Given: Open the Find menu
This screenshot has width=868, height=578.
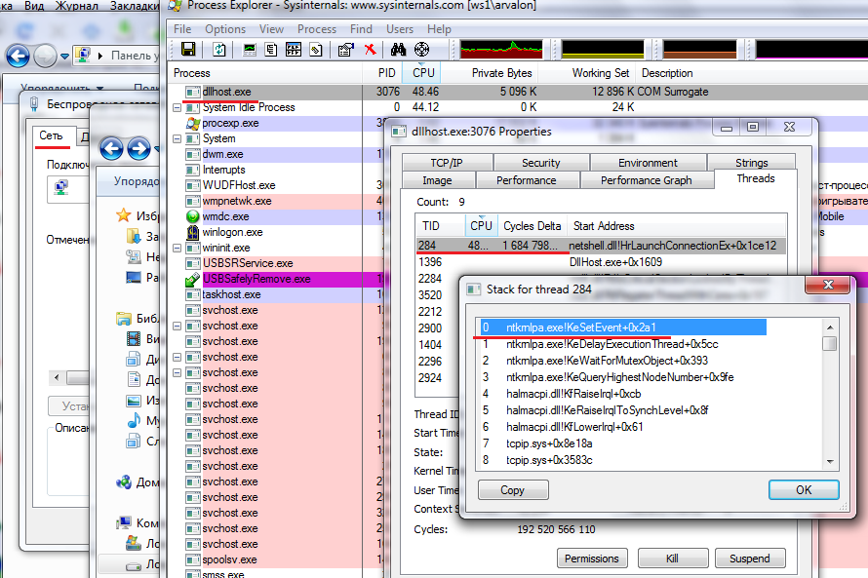Looking at the screenshot, I should (361, 29).
